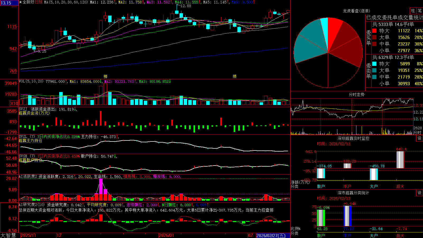Viewport: 423px width, 238px height.
Task: Click the 已成交委托单成交量统计 header
Action: 394,17
